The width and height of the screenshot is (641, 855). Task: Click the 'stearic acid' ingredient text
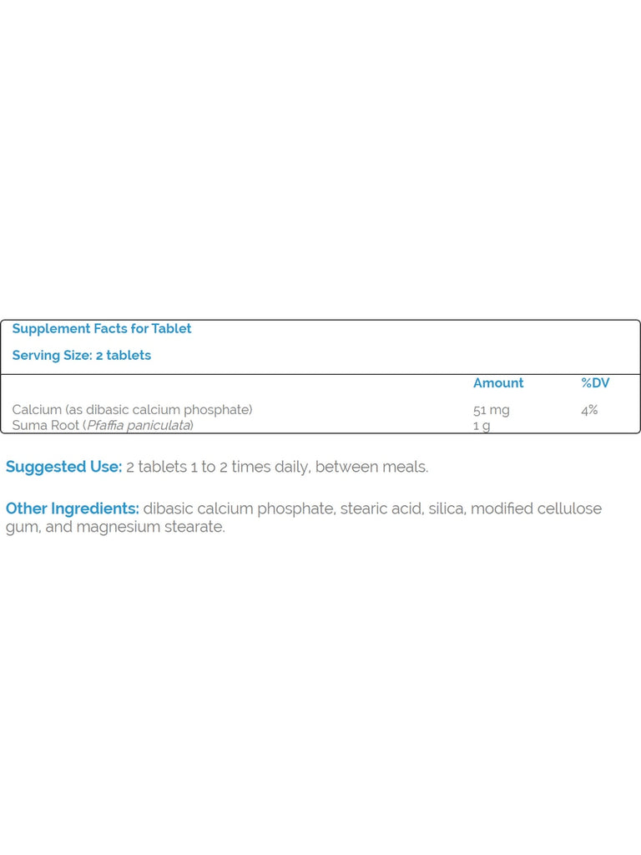point(381,508)
